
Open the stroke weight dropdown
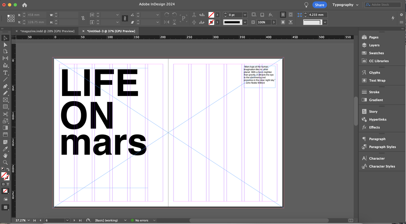point(245,15)
